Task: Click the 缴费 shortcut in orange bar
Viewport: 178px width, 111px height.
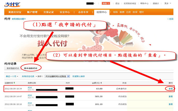Action: (122, 12)
